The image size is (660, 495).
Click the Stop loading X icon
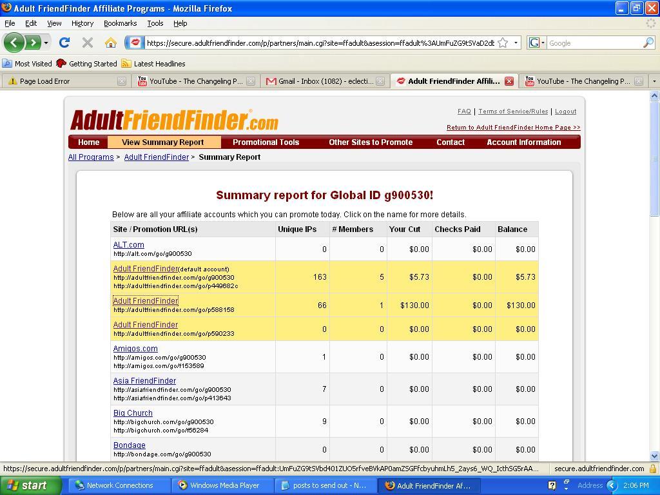click(x=88, y=42)
